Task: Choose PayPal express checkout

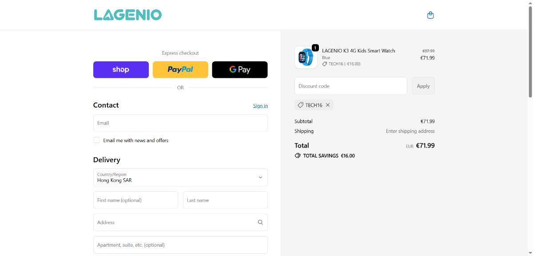Action: [180, 70]
